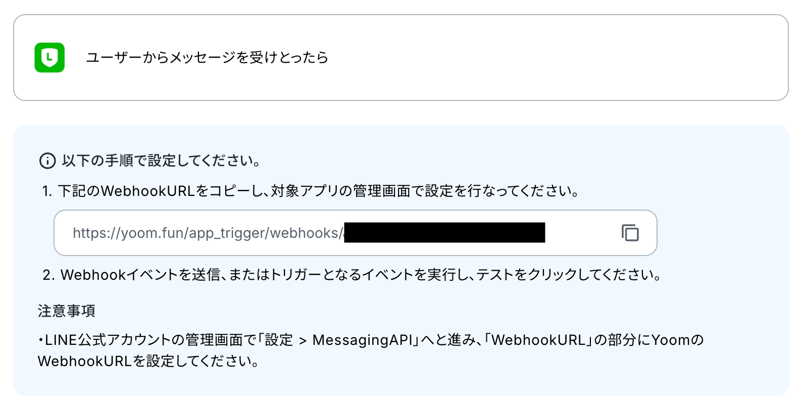This screenshot has width=803, height=407.
Task: Click 対象アプリの管理画面 text in step 1
Action: 341,191
